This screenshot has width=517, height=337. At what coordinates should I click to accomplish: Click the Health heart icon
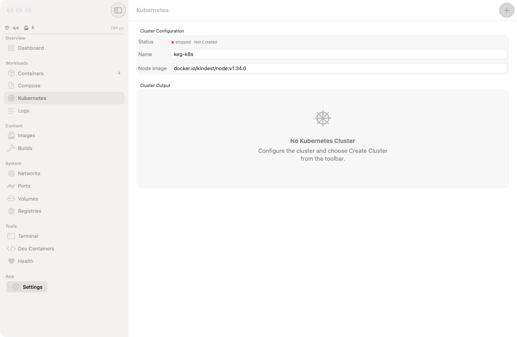(x=11, y=261)
